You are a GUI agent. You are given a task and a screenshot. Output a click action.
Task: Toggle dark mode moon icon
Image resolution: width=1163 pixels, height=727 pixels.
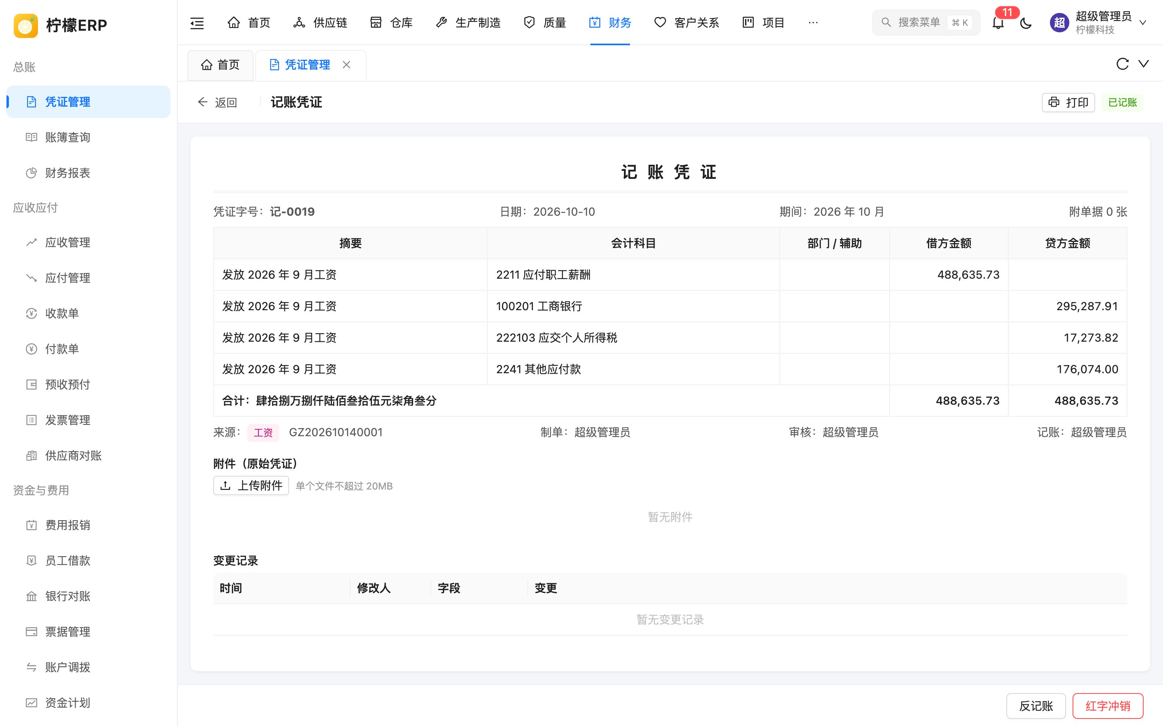(x=1026, y=23)
